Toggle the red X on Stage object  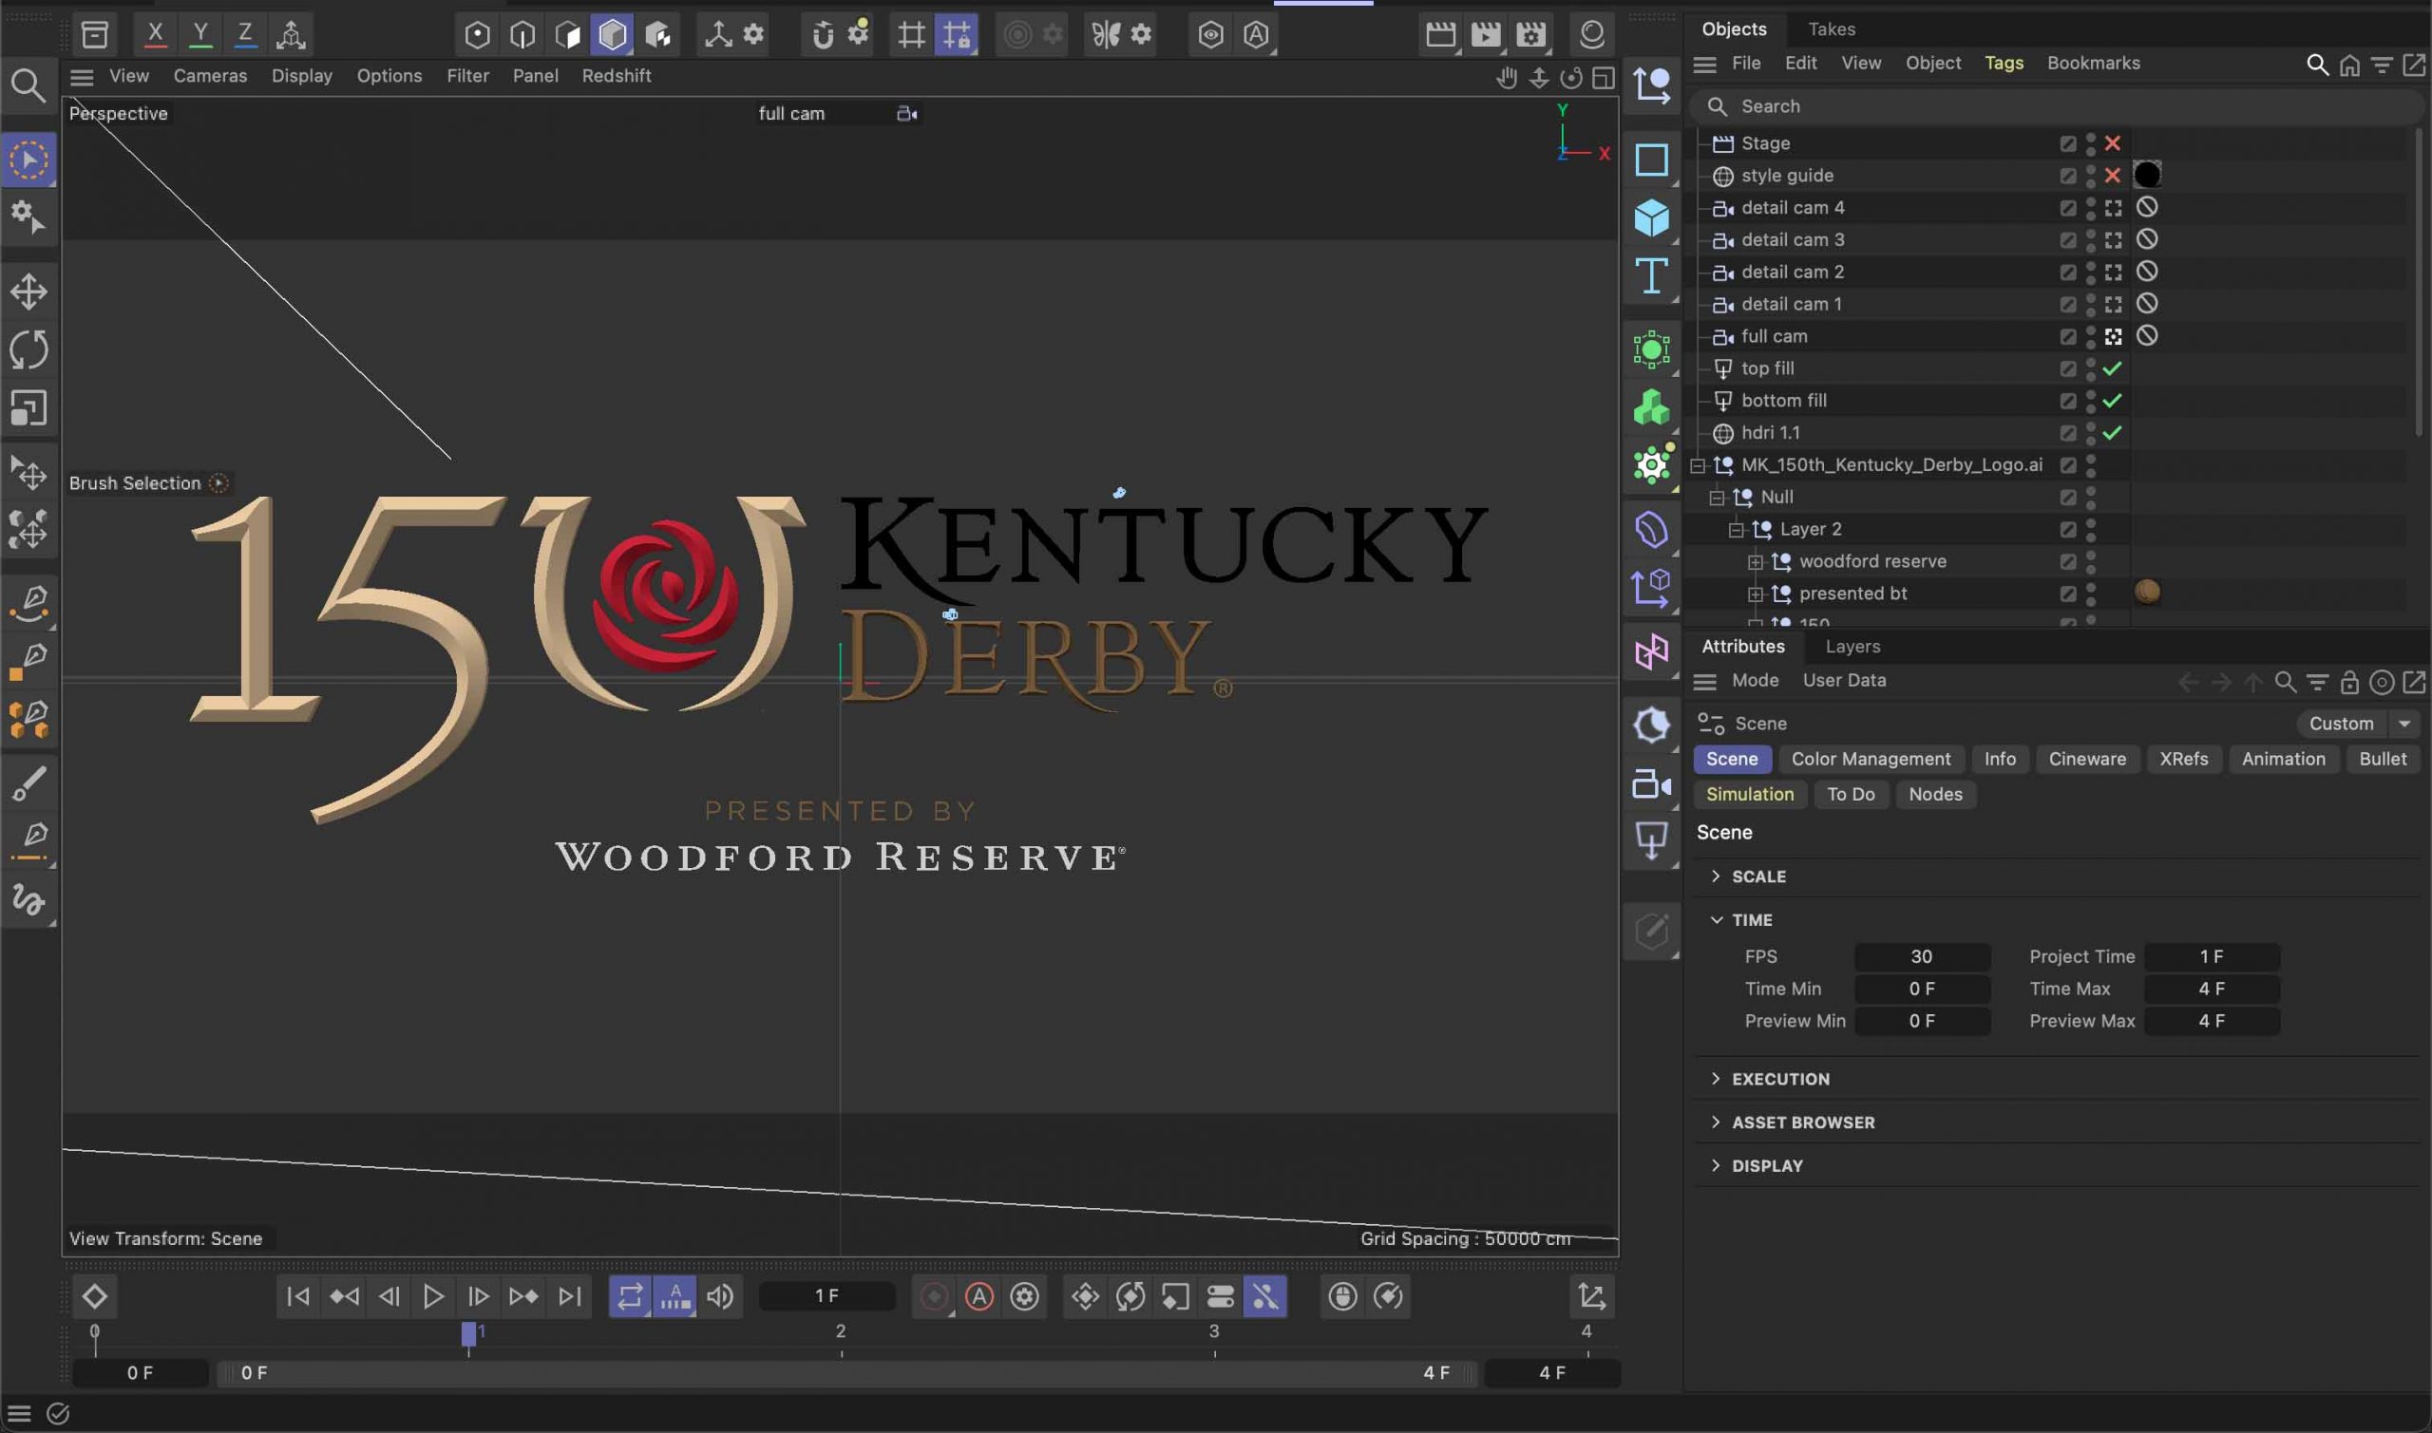coord(2112,142)
